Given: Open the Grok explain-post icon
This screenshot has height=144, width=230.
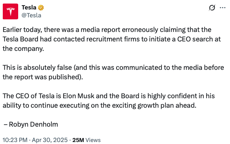Looking at the screenshot, I should pos(212,7).
